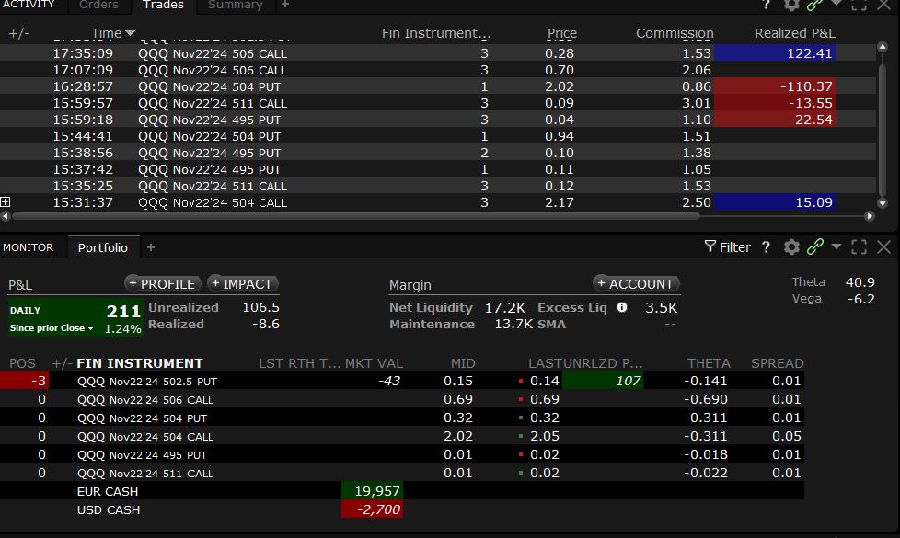The height and width of the screenshot is (538, 900).
Task: Click the MKT VAL column header
Action: click(x=374, y=363)
